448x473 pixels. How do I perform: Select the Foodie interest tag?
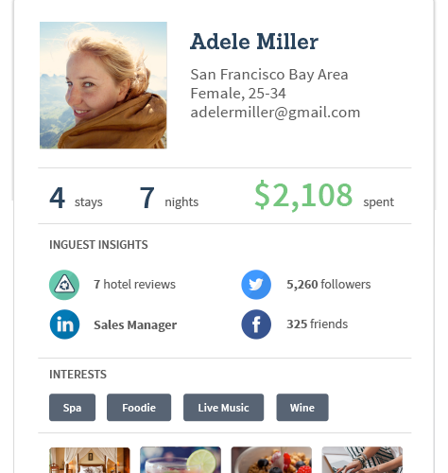(139, 408)
